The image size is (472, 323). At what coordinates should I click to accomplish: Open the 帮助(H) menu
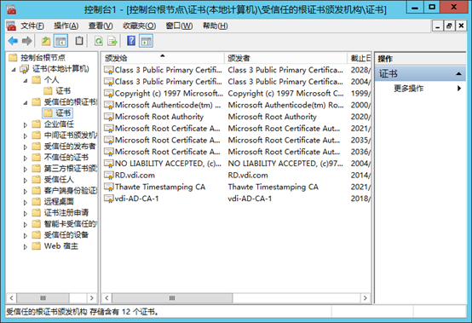[x=216, y=26]
